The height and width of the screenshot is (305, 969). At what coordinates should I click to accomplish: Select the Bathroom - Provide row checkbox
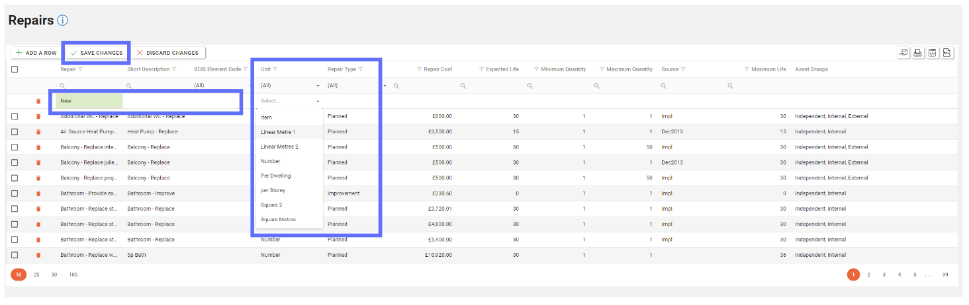[15, 193]
